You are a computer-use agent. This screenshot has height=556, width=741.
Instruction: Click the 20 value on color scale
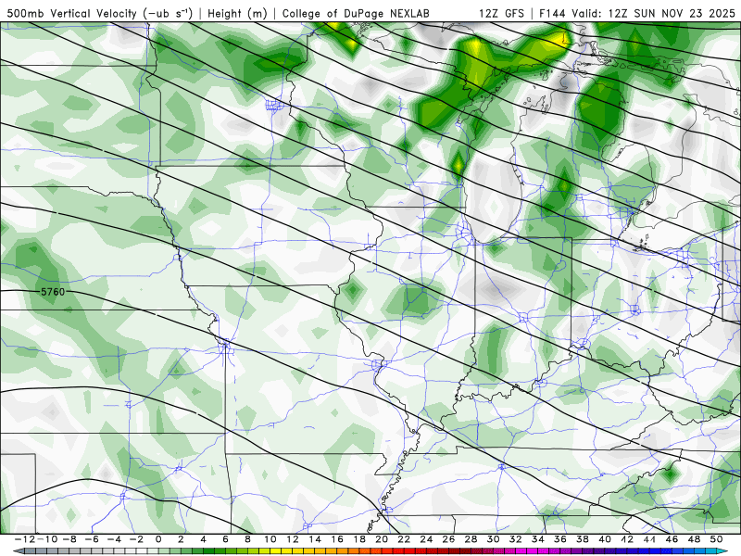(382, 539)
